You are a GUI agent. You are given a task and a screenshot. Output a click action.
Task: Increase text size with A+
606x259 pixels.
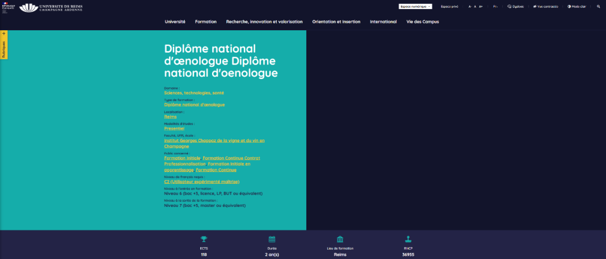click(481, 7)
